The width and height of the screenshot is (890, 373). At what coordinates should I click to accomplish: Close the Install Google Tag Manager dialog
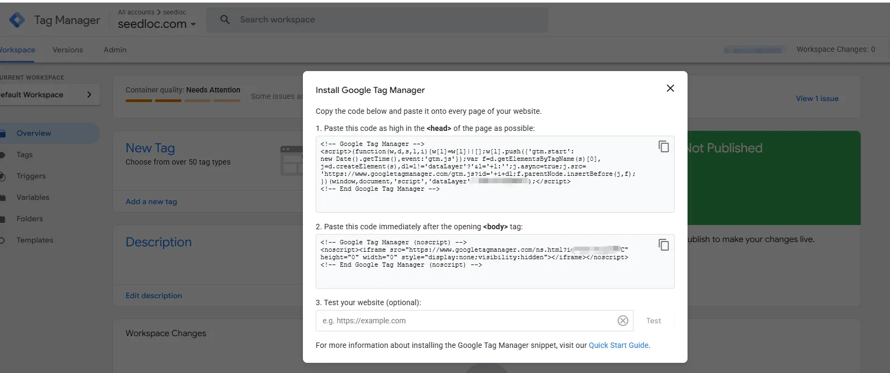(x=670, y=88)
